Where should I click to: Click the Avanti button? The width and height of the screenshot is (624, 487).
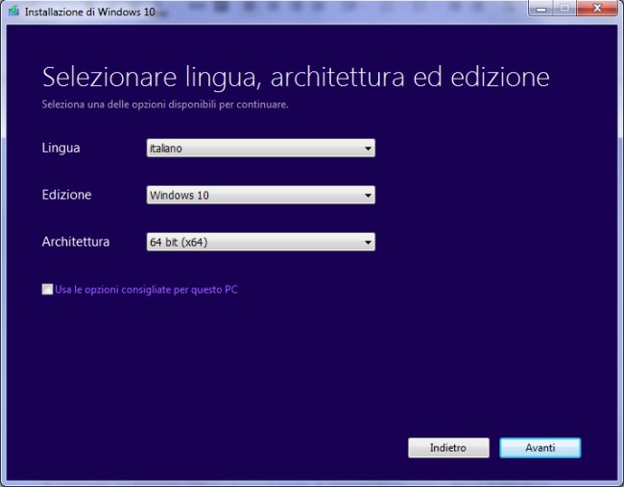(540, 448)
